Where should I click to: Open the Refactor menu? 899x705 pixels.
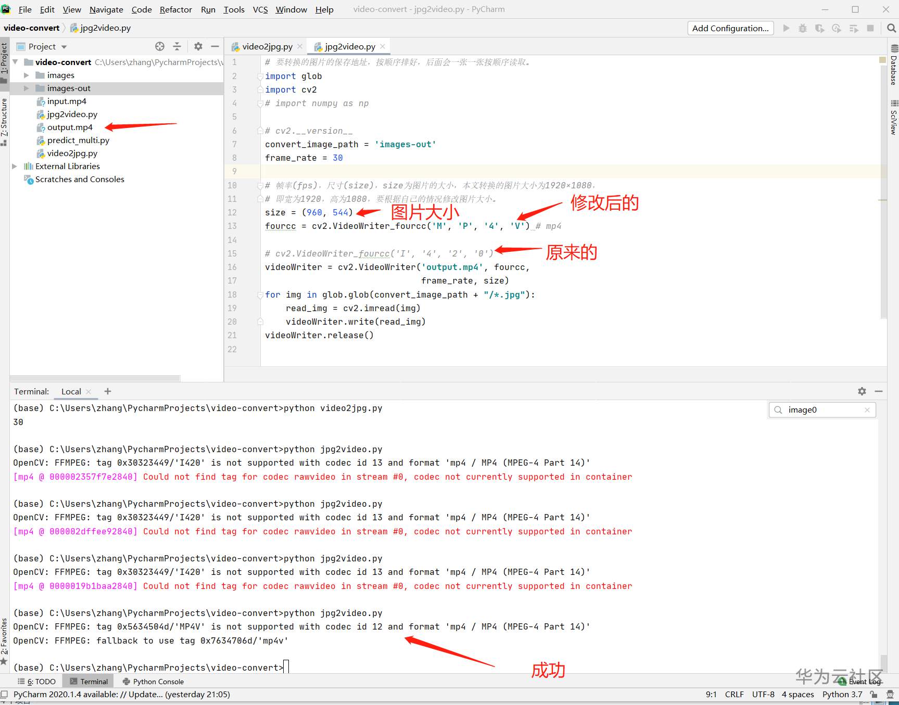pyautogui.click(x=175, y=9)
